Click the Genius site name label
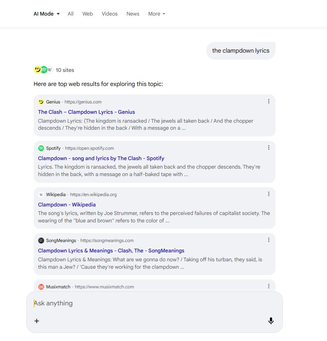The image size is (327, 341). (53, 102)
